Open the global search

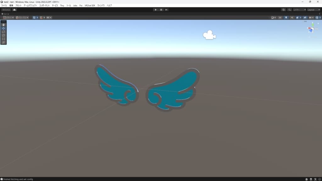coord(290,10)
